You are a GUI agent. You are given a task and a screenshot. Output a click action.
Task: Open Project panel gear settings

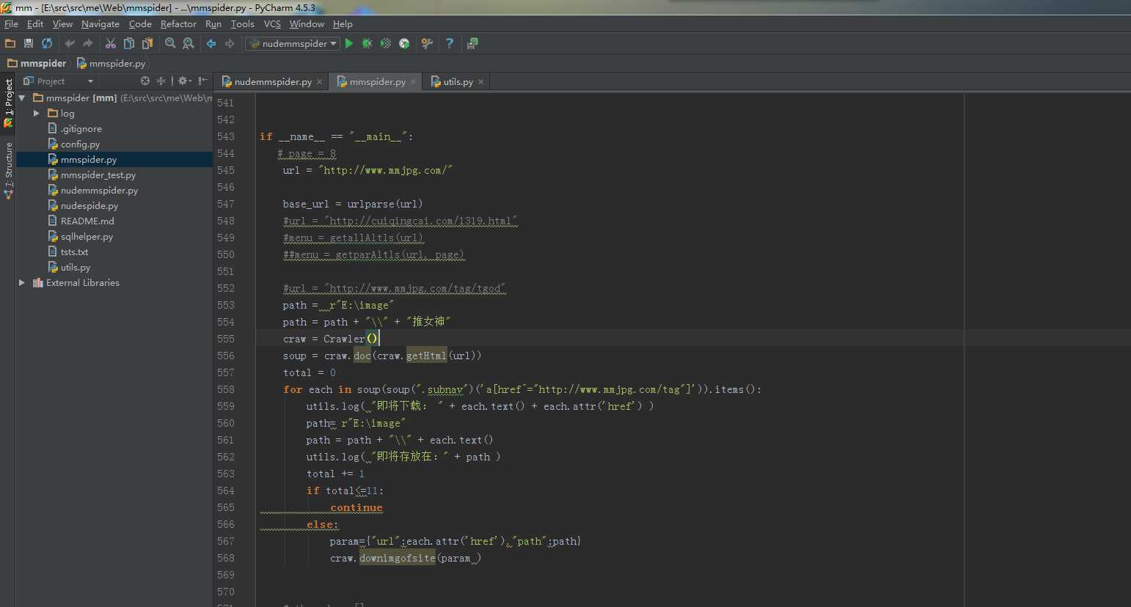[184, 81]
